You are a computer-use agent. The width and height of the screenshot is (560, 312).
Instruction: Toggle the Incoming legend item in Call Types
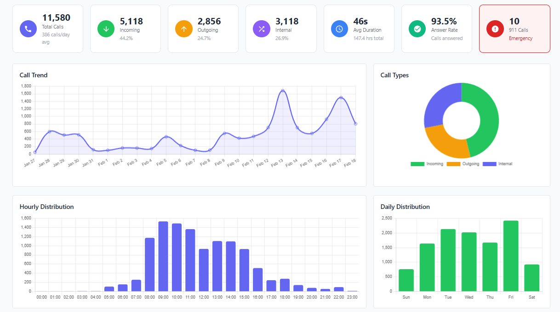click(x=427, y=164)
